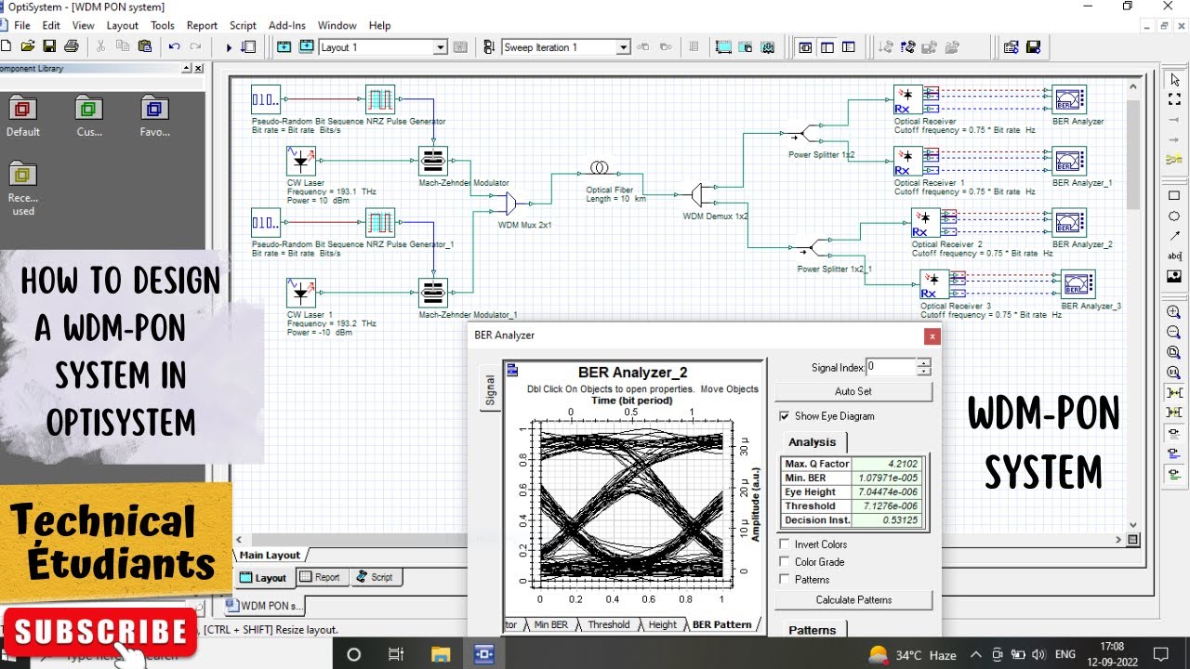Open the Layout menu
The width and height of the screenshot is (1190, 669).
(122, 26)
